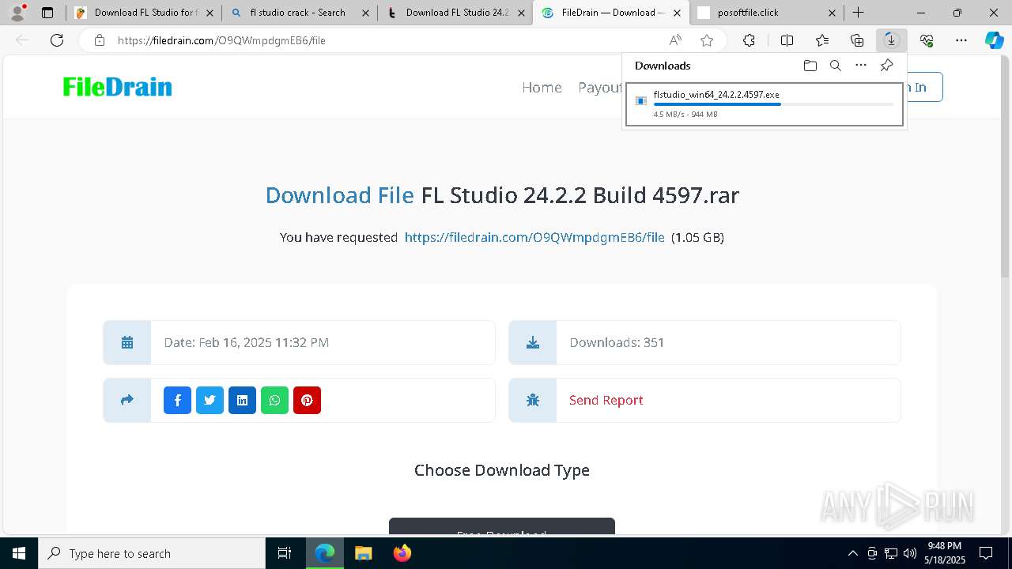Toggle Read aloud icon in address bar

point(675,40)
